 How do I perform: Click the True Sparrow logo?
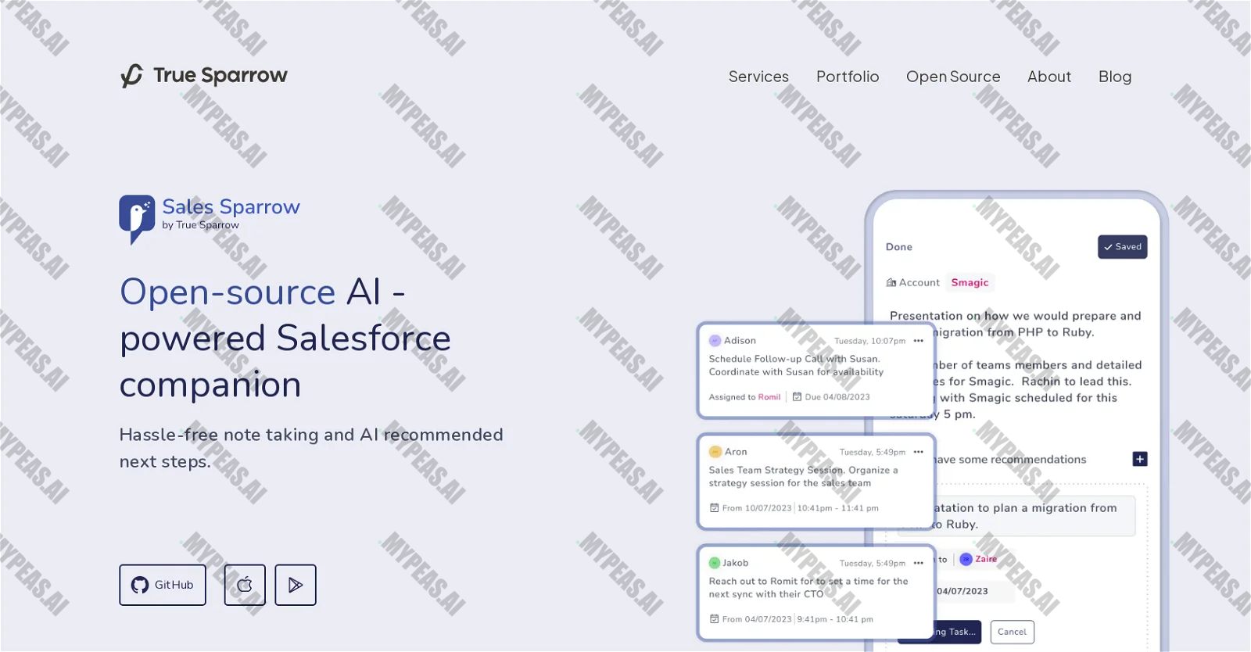pos(204,76)
